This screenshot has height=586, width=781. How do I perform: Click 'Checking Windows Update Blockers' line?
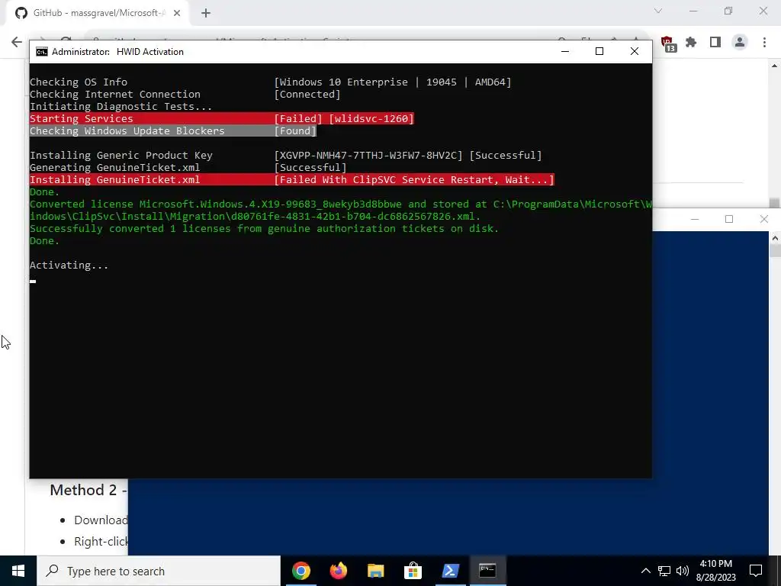click(173, 131)
